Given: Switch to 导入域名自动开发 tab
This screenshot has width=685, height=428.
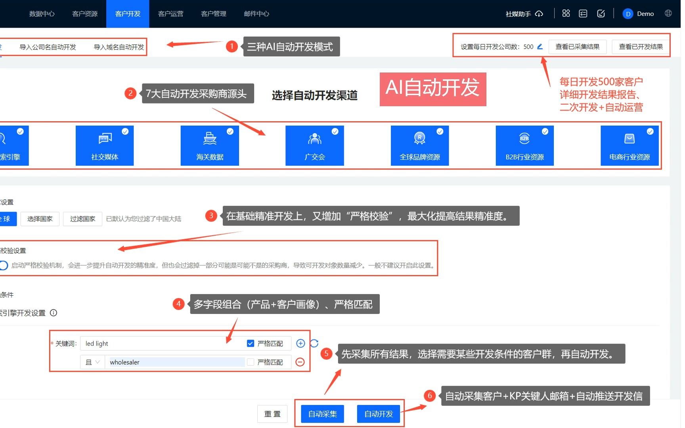Looking at the screenshot, I should click(119, 47).
